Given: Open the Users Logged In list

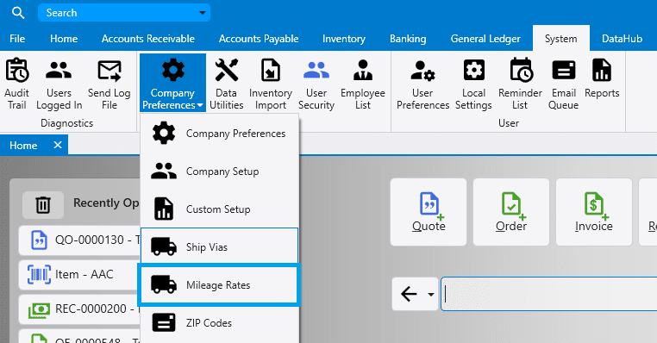Looking at the screenshot, I should pos(59,84).
